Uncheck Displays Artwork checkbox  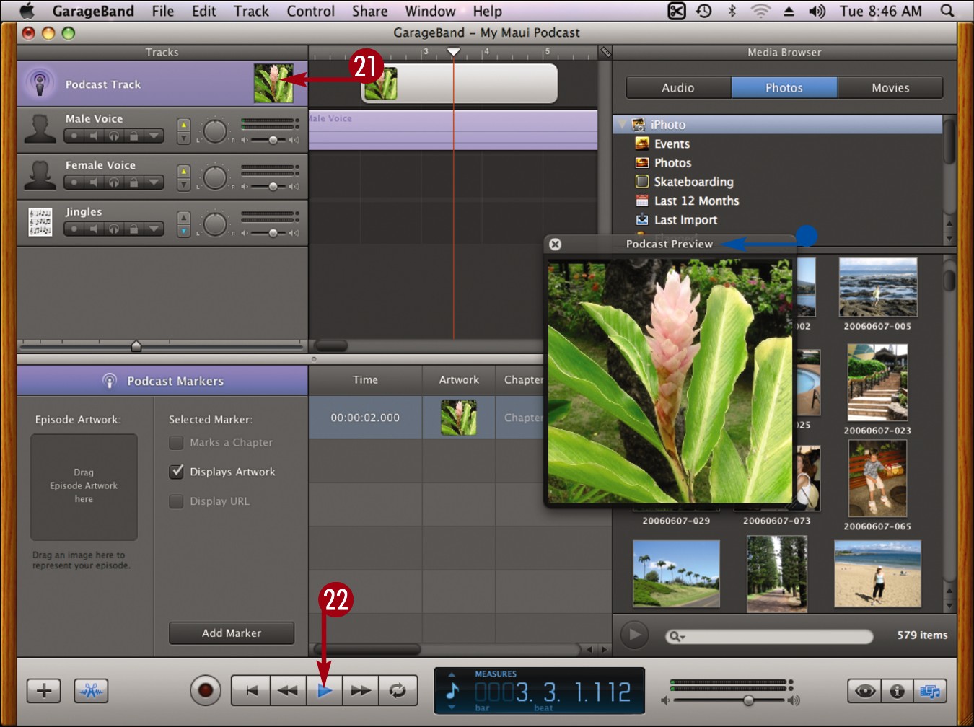pyautogui.click(x=176, y=472)
